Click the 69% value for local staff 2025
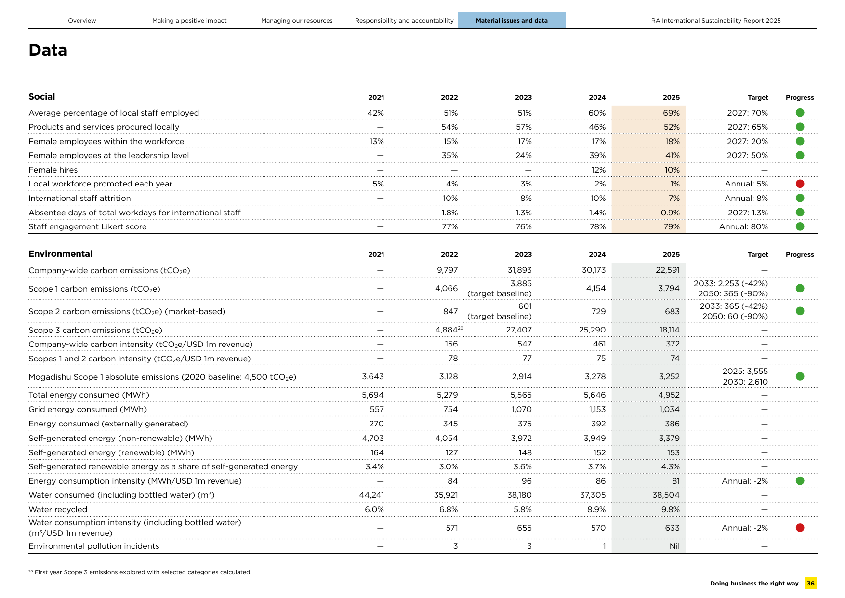The image size is (845, 598). click(671, 113)
